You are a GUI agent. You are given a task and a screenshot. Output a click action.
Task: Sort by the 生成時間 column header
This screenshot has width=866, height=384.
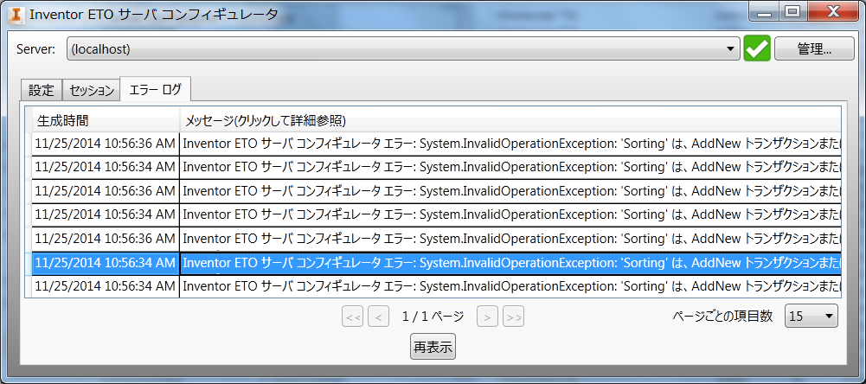pyautogui.click(x=106, y=120)
